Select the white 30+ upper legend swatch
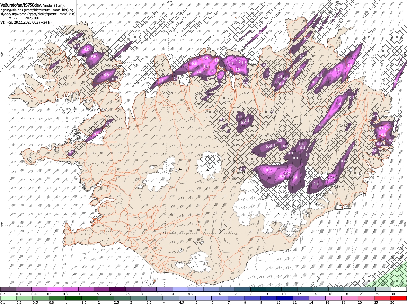The height and width of the screenshot is (305, 407). click(399, 289)
